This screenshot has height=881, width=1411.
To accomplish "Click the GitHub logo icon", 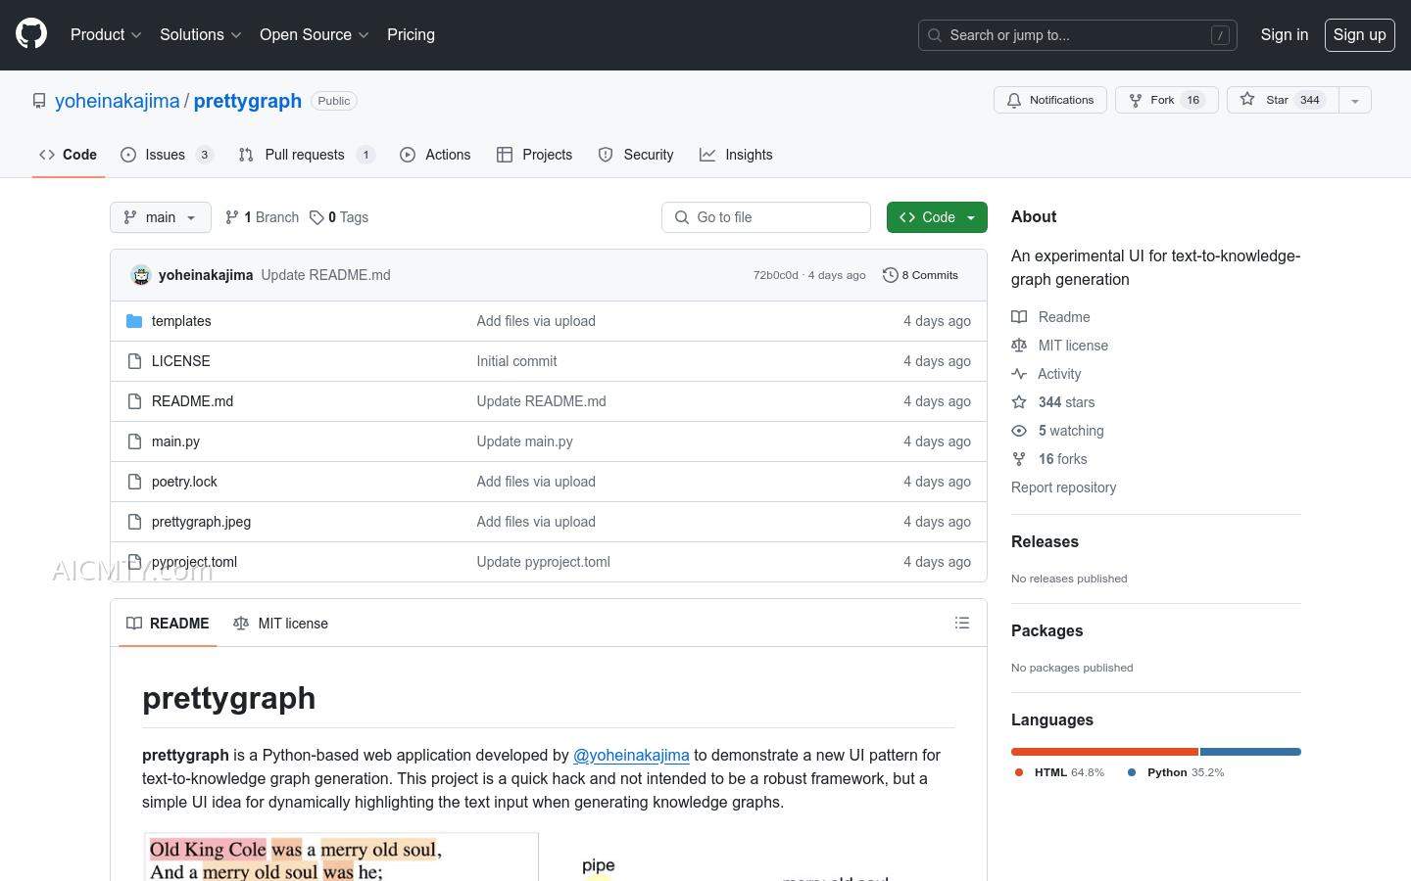I will point(31,34).
